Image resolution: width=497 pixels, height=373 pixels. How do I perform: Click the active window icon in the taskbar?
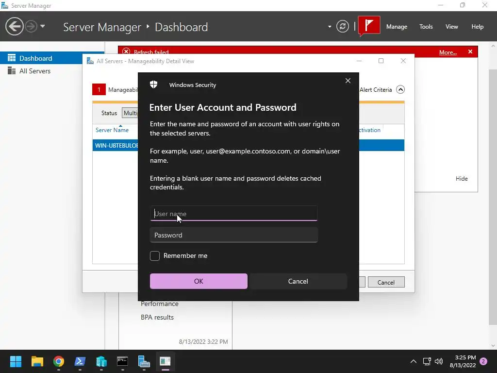coord(165,361)
